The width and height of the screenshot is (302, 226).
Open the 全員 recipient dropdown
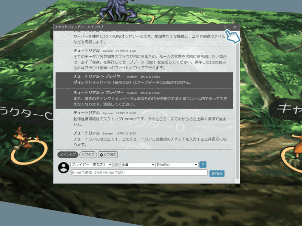[x=138, y=165]
